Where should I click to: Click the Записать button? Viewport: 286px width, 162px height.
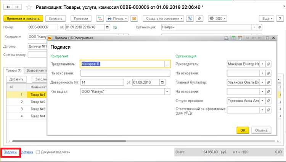click(x=55, y=19)
